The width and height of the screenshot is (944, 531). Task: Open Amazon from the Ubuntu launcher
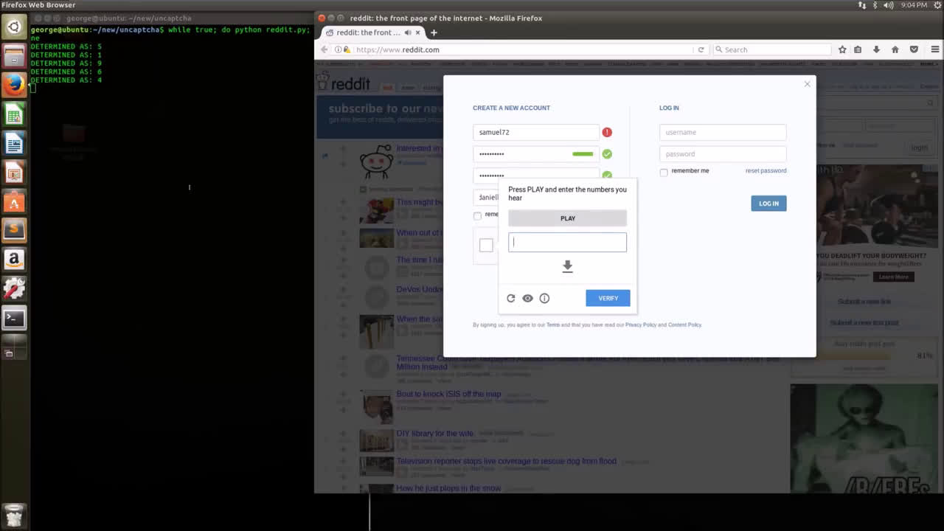pos(14,260)
